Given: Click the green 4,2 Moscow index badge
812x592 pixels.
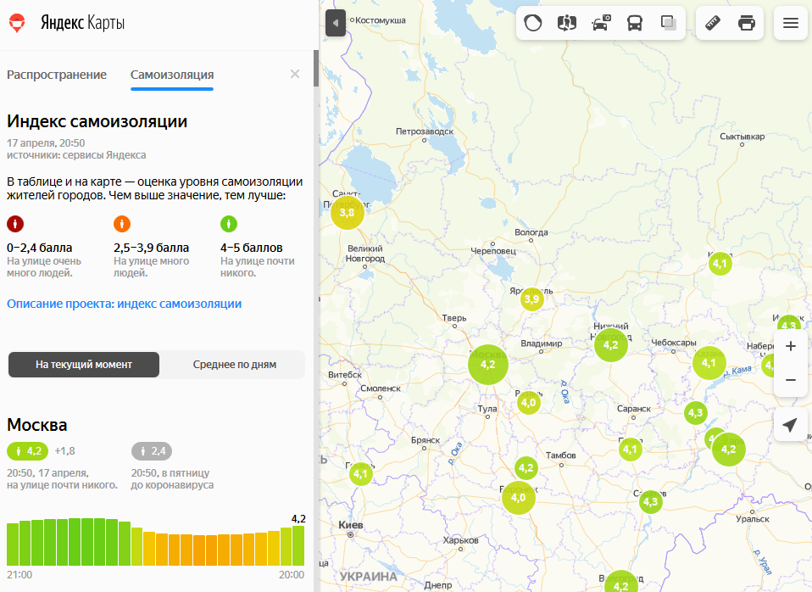Looking at the screenshot, I should tap(27, 451).
